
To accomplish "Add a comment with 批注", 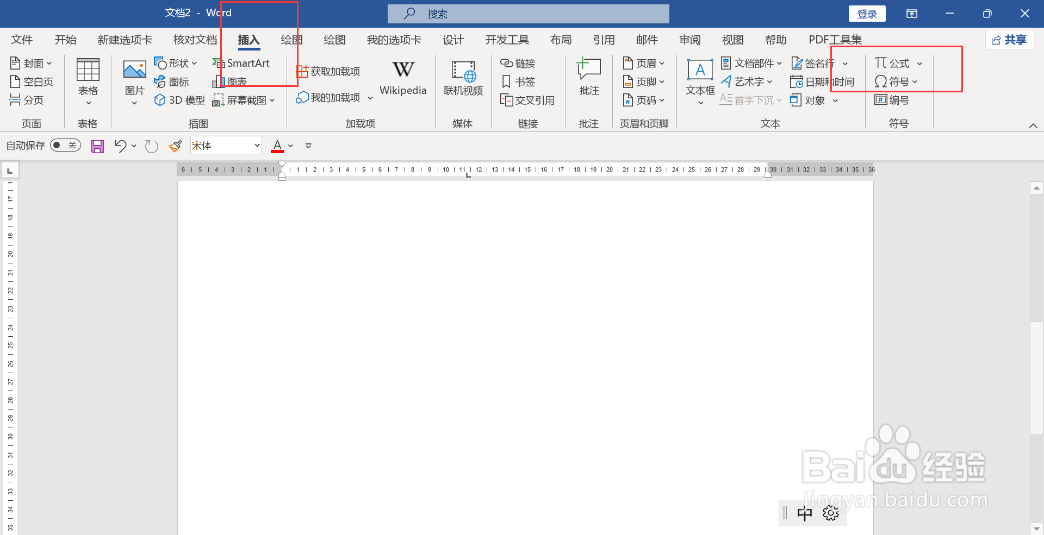I will pyautogui.click(x=589, y=78).
